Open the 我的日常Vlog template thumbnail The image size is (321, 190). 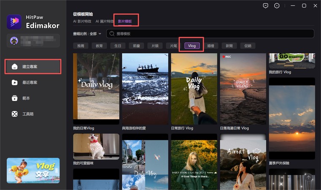point(96,89)
